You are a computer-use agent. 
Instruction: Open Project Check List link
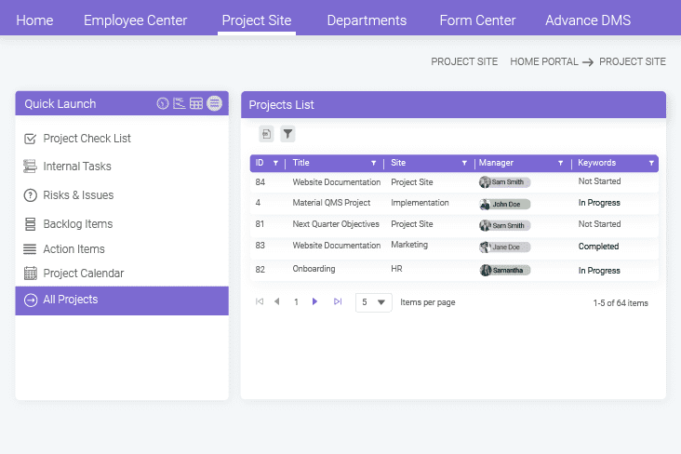[x=87, y=139]
